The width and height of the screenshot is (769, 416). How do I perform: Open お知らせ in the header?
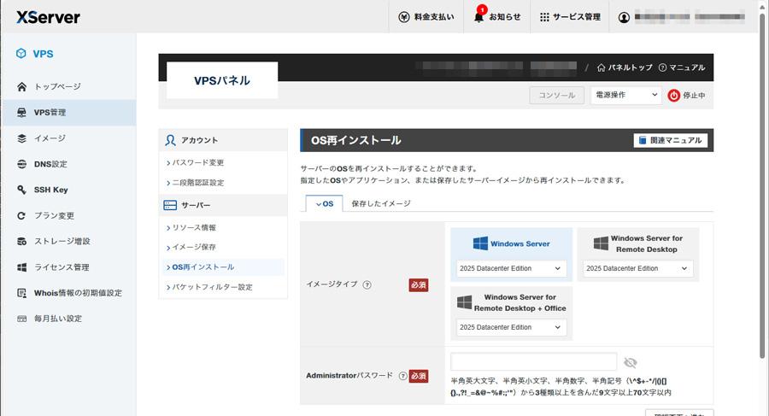pyautogui.click(x=497, y=17)
